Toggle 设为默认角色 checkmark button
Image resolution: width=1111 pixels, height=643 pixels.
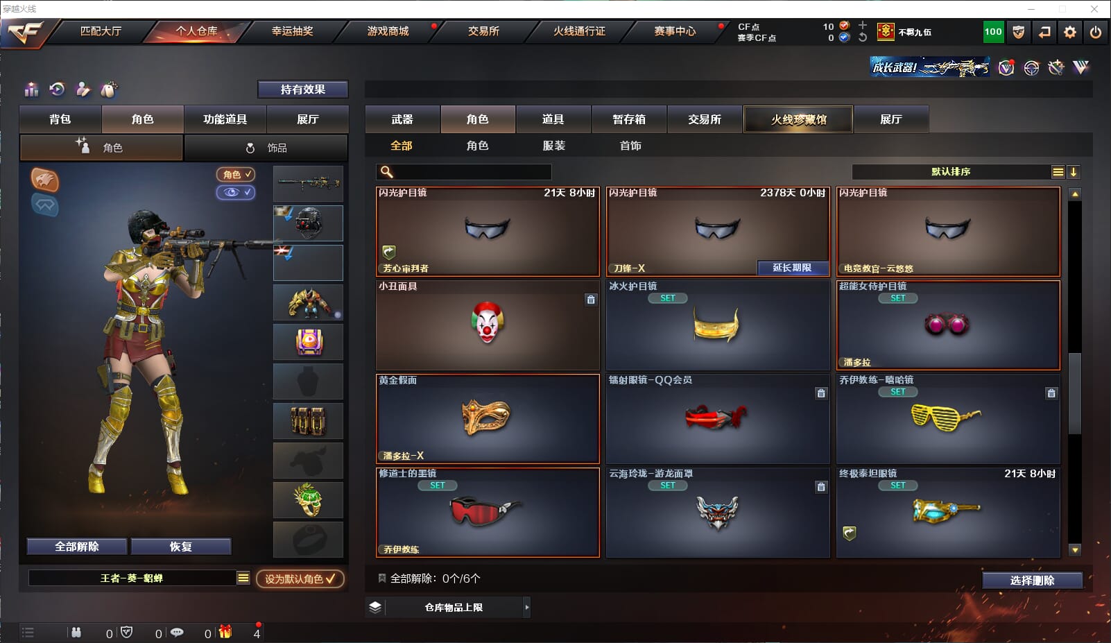300,578
